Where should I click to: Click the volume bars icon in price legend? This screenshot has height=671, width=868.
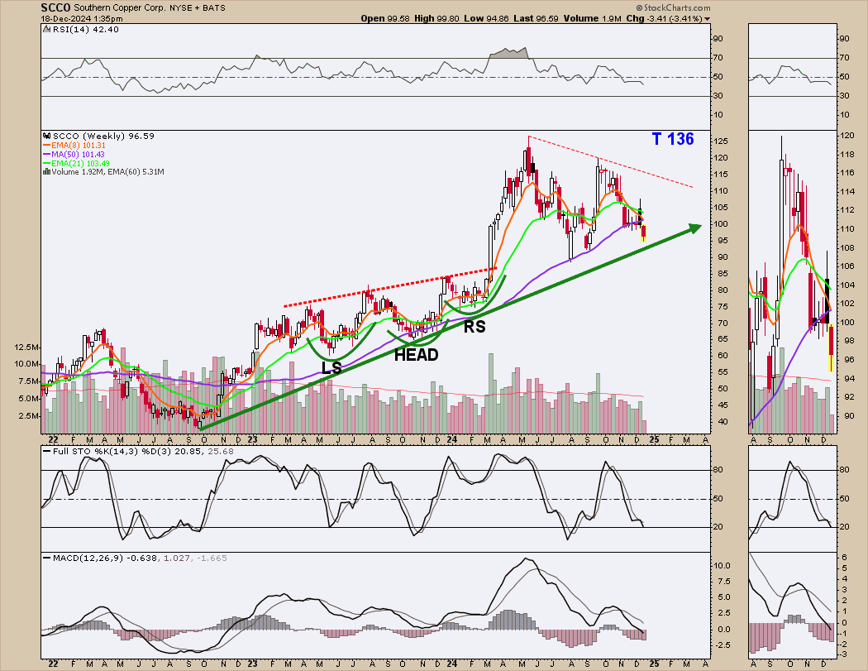(46, 172)
